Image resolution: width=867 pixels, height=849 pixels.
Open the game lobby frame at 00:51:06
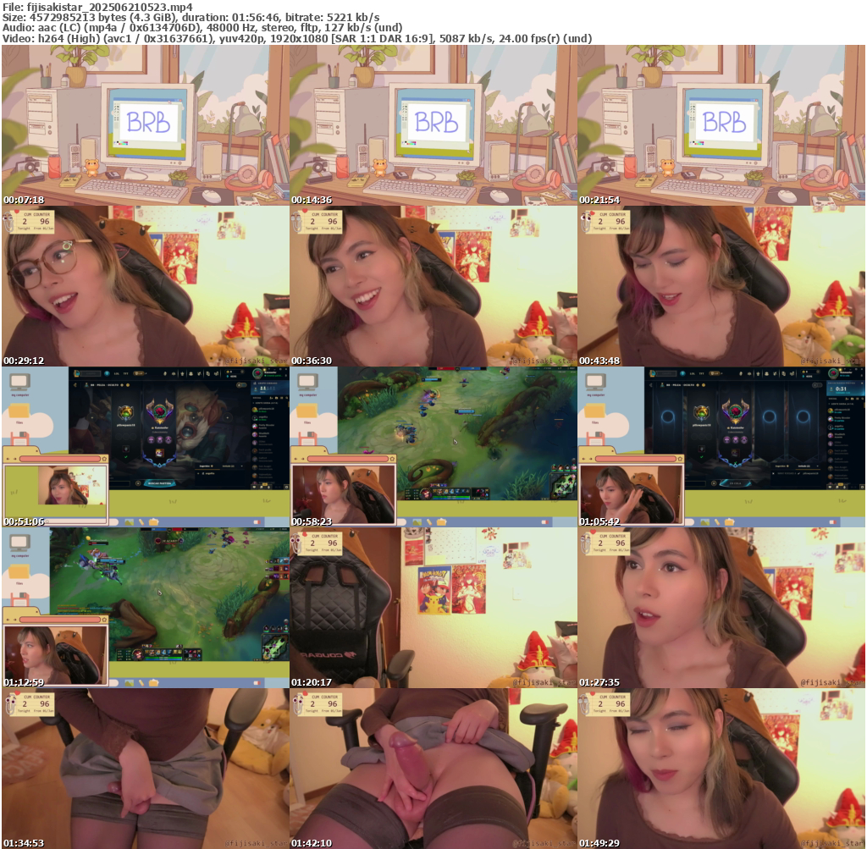(x=146, y=447)
